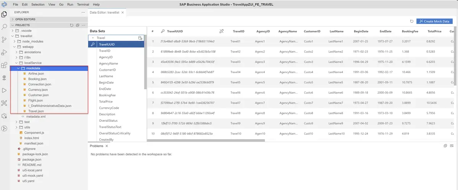Screen dimensions: 458x190
Task: Refresh the Projects explorer tree
Action: pyautogui.click(x=71, y=25)
